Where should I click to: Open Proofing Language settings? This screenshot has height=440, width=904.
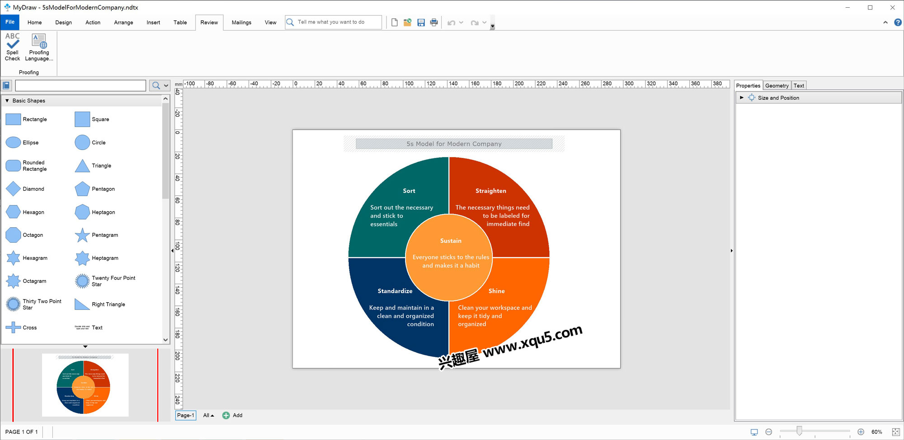click(39, 47)
